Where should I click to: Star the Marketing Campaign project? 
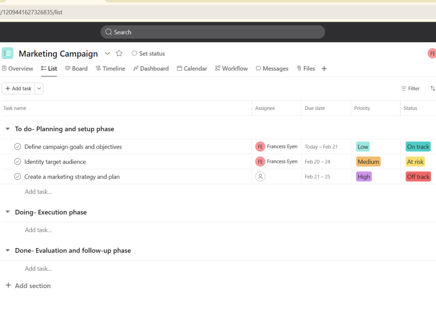(x=119, y=53)
